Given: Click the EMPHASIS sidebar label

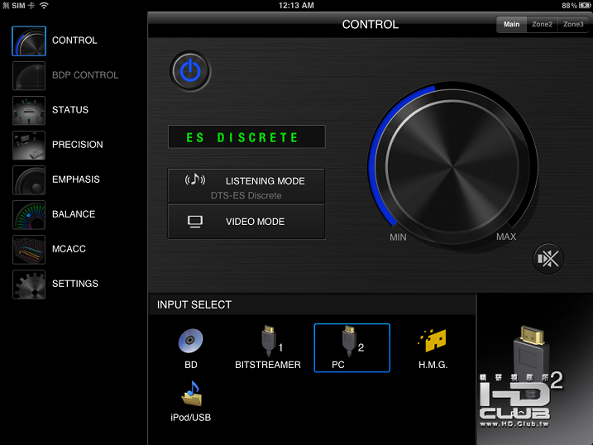Looking at the screenshot, I should coord(75,179).
